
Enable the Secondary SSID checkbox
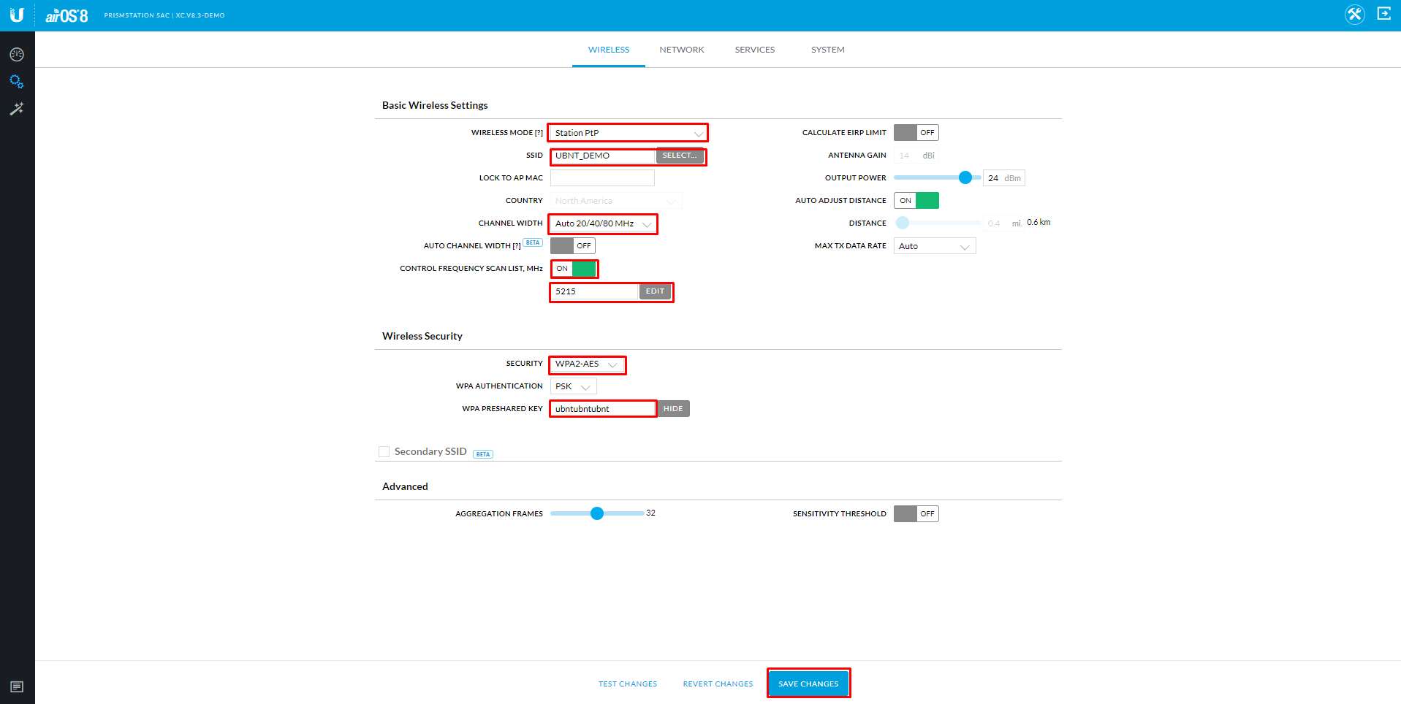pos(384,452)
